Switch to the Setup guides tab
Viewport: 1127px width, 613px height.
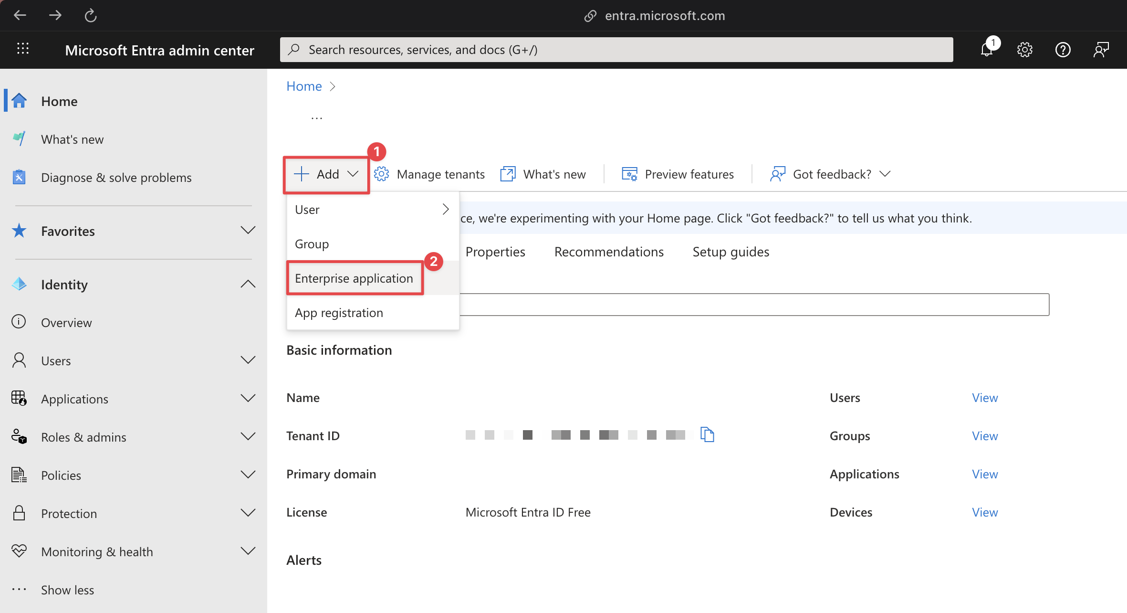[x=731, y=252]
